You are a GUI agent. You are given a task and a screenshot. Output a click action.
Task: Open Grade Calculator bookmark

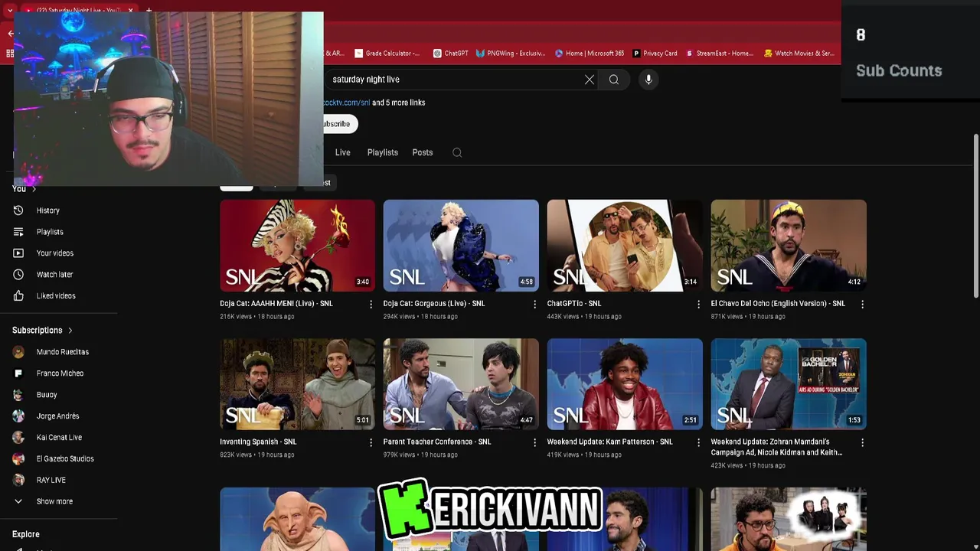[x=387, y=54]
